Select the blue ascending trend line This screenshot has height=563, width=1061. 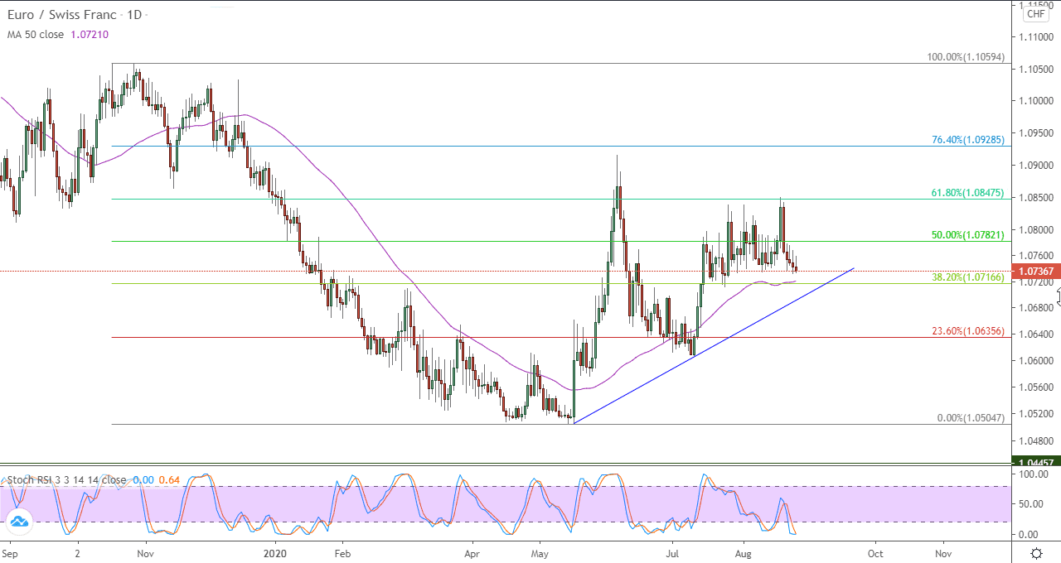(x=713, y=345)
